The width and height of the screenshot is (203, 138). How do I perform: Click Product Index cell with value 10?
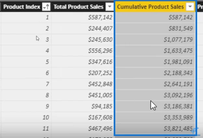26,117
